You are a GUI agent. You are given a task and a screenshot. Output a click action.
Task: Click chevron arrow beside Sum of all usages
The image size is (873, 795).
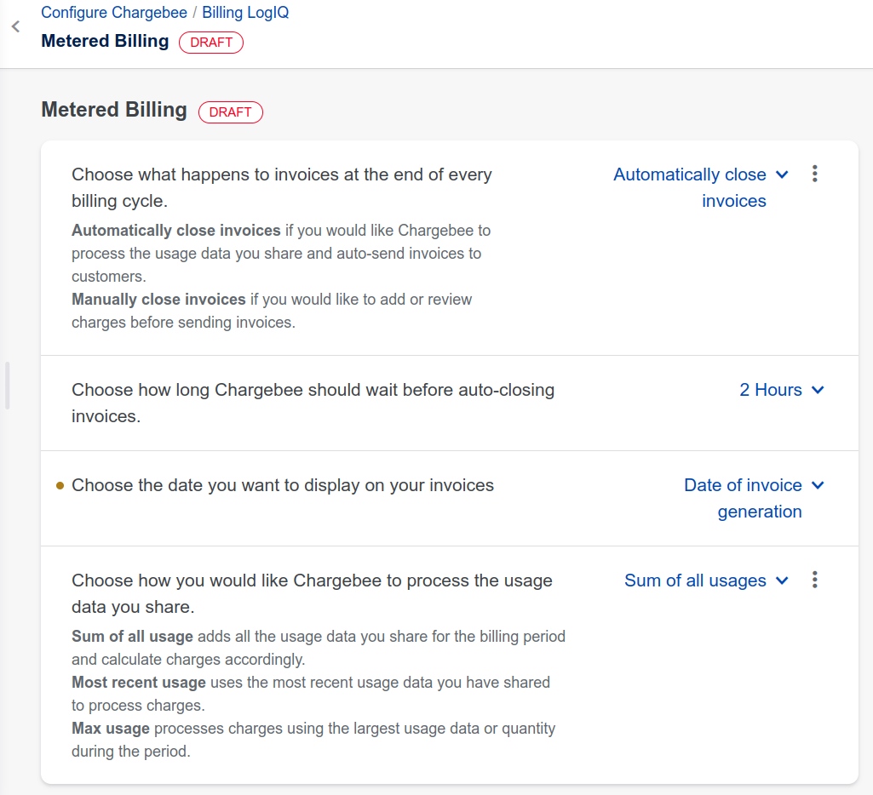783,581
